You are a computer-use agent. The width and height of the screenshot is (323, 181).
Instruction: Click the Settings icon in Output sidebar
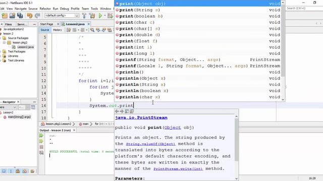tap(41, 153)
